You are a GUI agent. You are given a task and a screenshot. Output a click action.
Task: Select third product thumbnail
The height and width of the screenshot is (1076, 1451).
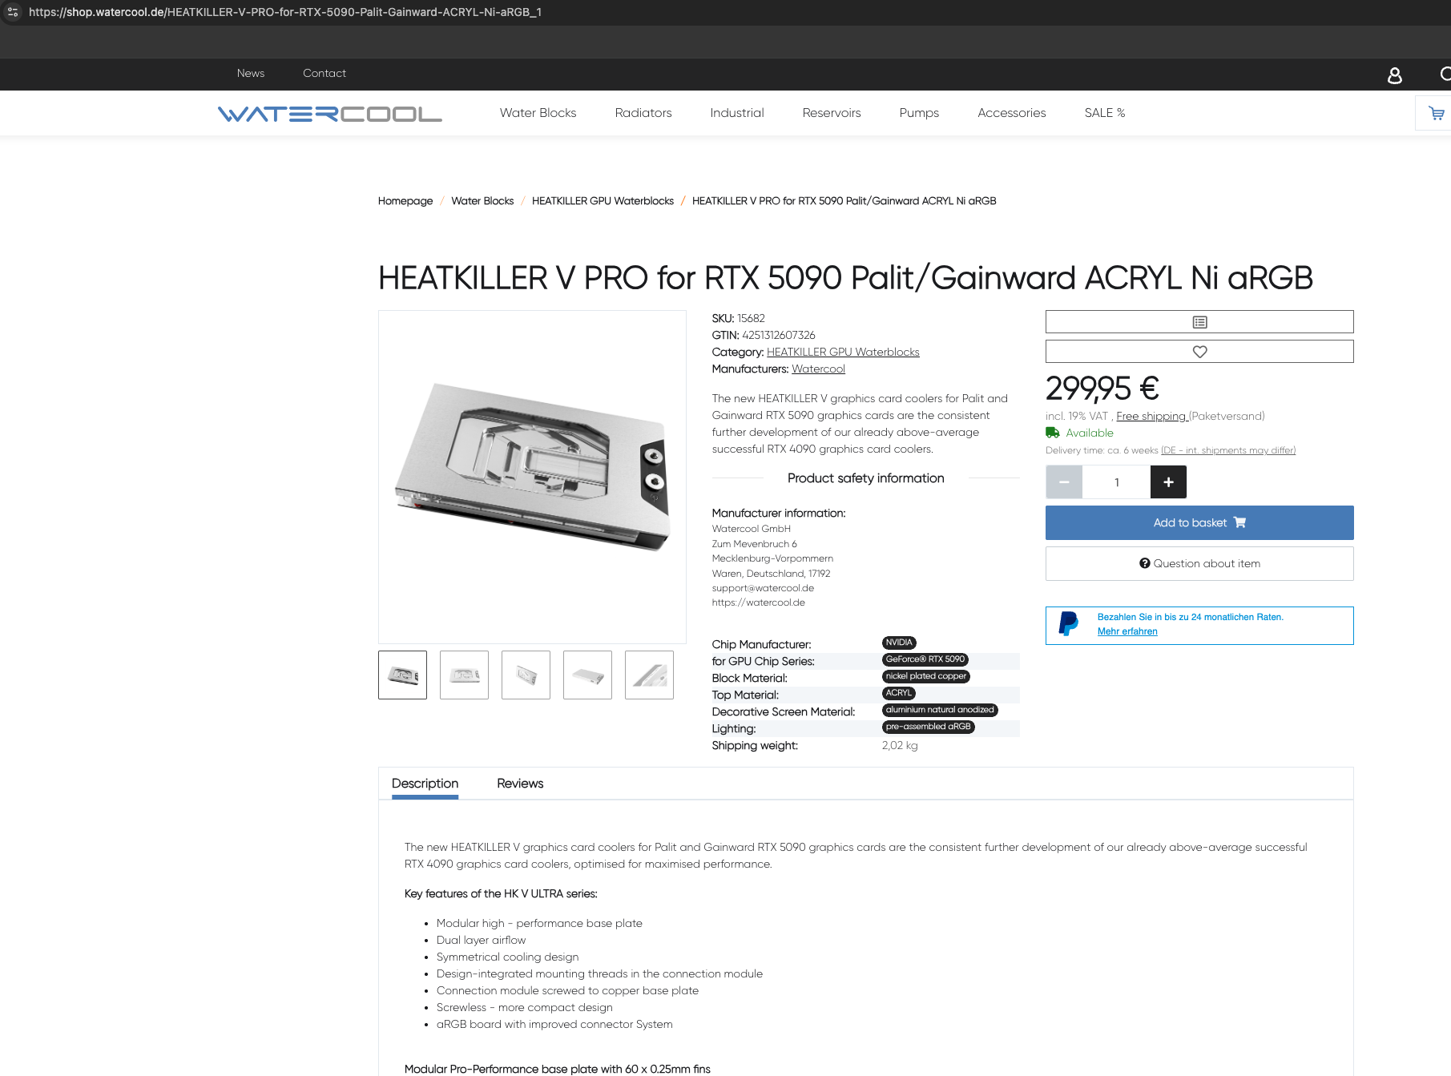[x=526, y=675]
